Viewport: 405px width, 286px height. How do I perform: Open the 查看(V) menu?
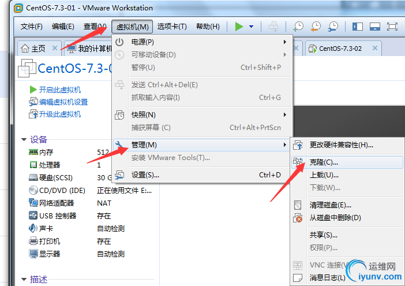pyautogui.click(x=95, y=27)
